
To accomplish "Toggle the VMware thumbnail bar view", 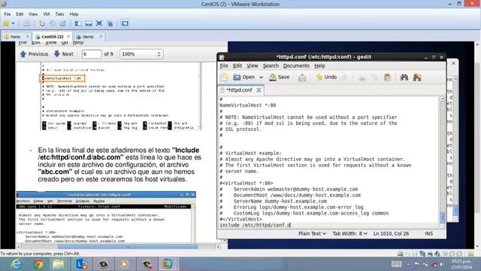I will (x=89, y=23).
